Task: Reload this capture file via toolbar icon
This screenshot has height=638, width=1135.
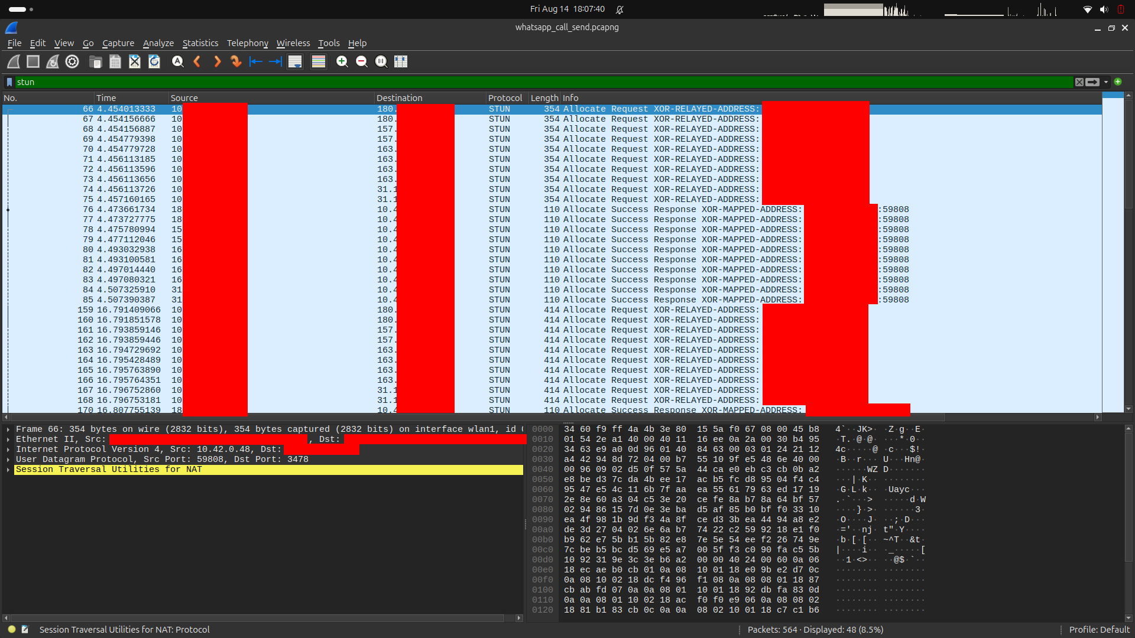Action: coord(154,61)
